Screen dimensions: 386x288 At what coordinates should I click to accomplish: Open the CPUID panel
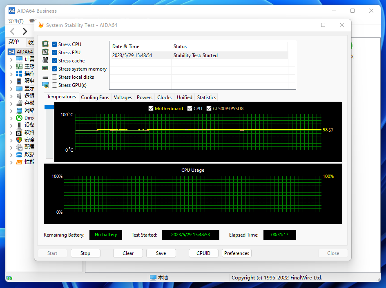[x=203, y=253]
